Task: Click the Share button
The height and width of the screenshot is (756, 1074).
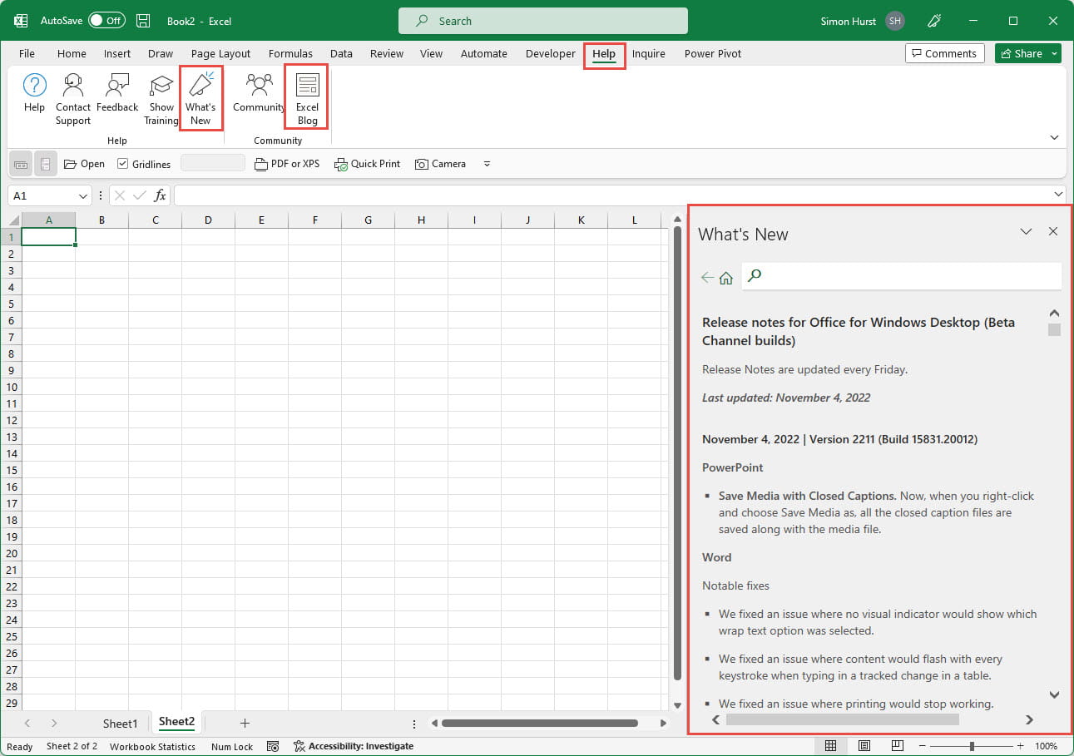Action: click(1022, 53)
